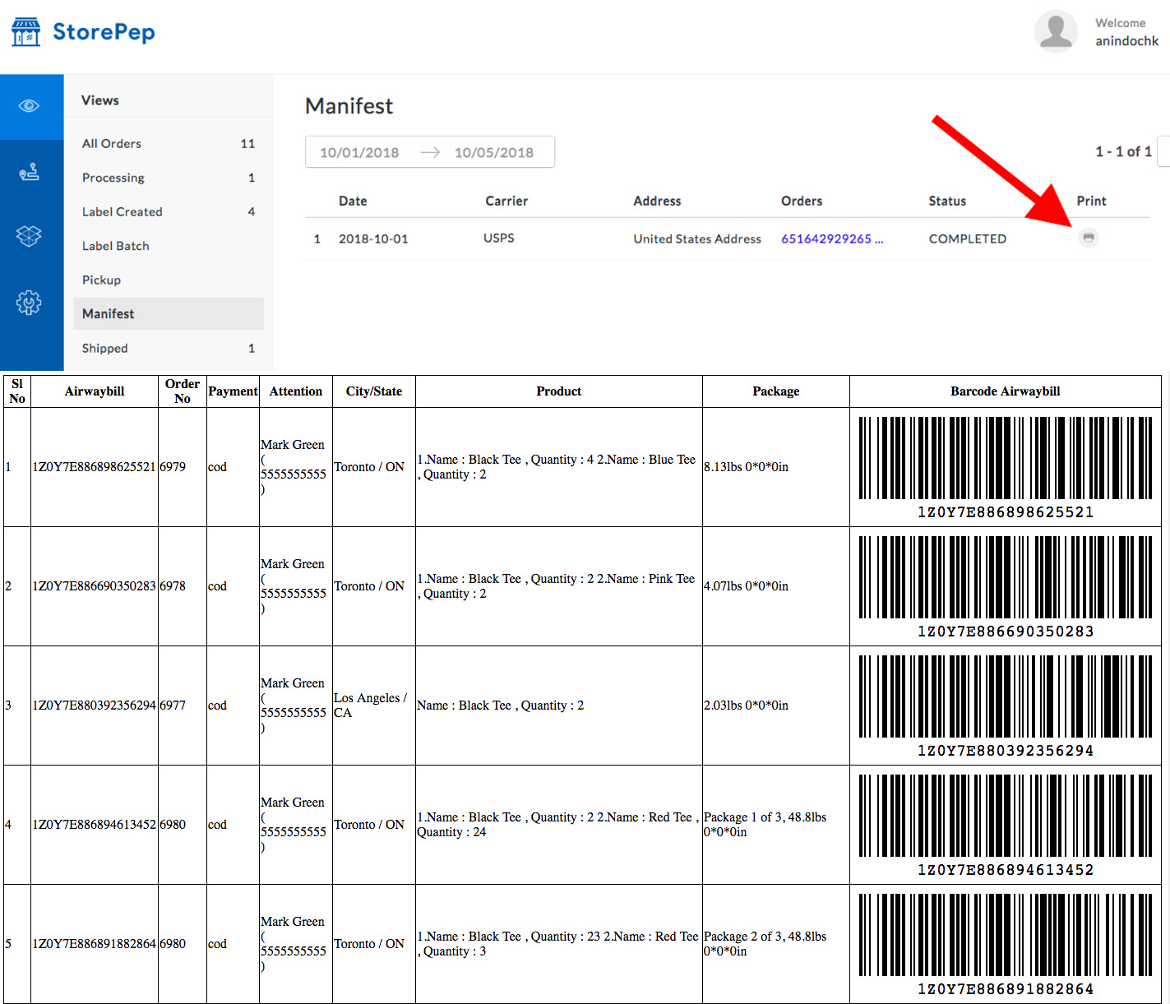Screen dimensions: 1170x1004
Task: Click the Address column header
Action: tap(657, 201)
